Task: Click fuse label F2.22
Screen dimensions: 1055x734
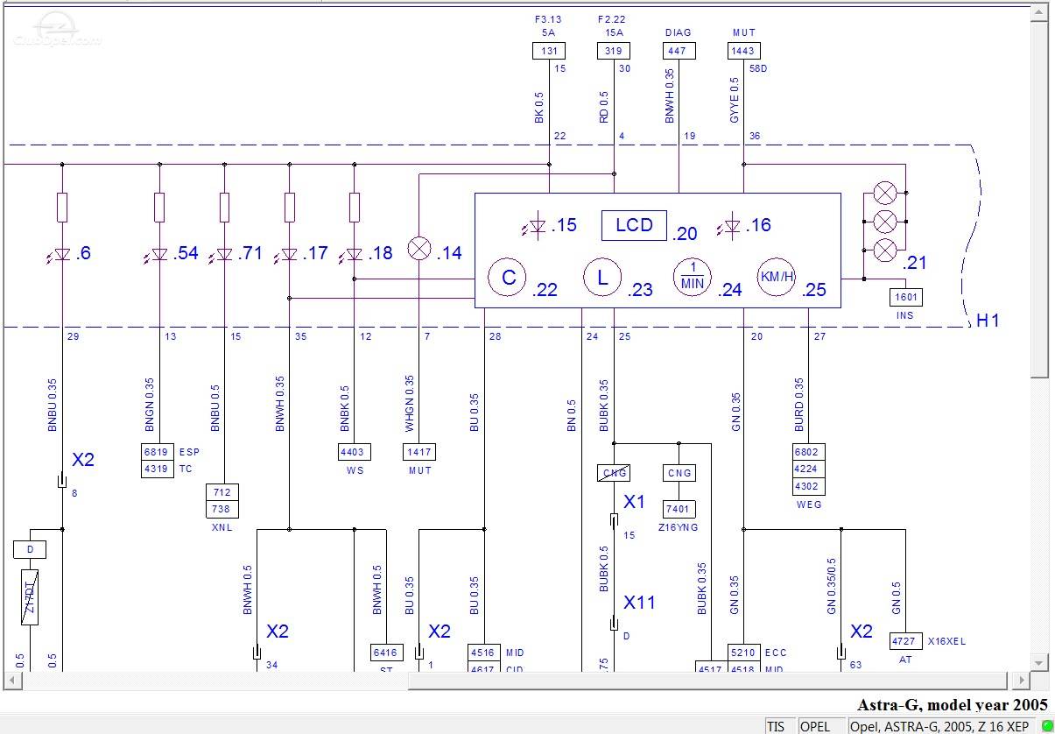Action: 614,19
